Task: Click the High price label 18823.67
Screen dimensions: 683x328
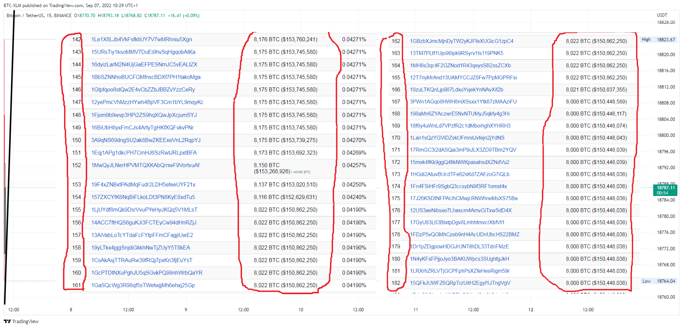Action: [x=666, y=39]
